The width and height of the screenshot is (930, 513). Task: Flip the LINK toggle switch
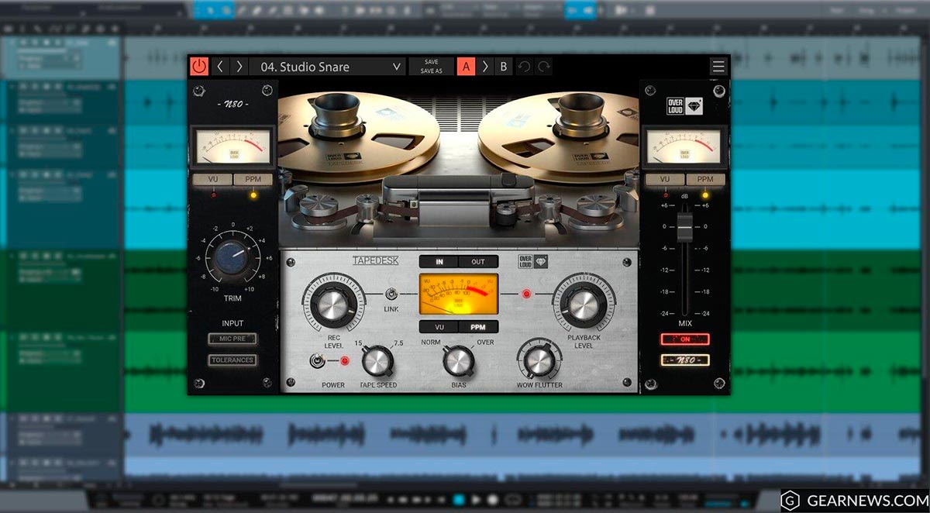(x=392, y=294)
